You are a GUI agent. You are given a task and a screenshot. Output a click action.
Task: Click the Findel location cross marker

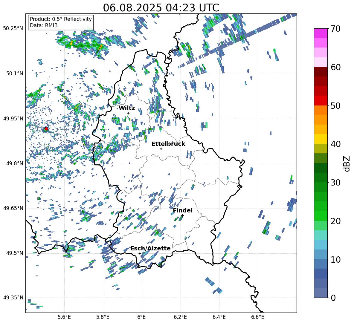182,216
